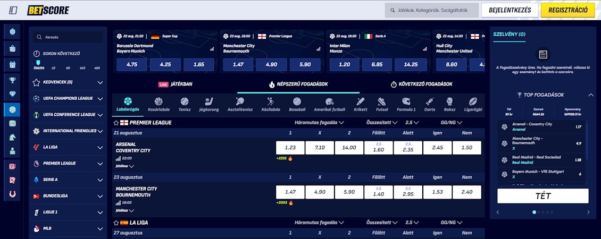Select the highlighted football icon in the left rail

[x=12, y=109]
